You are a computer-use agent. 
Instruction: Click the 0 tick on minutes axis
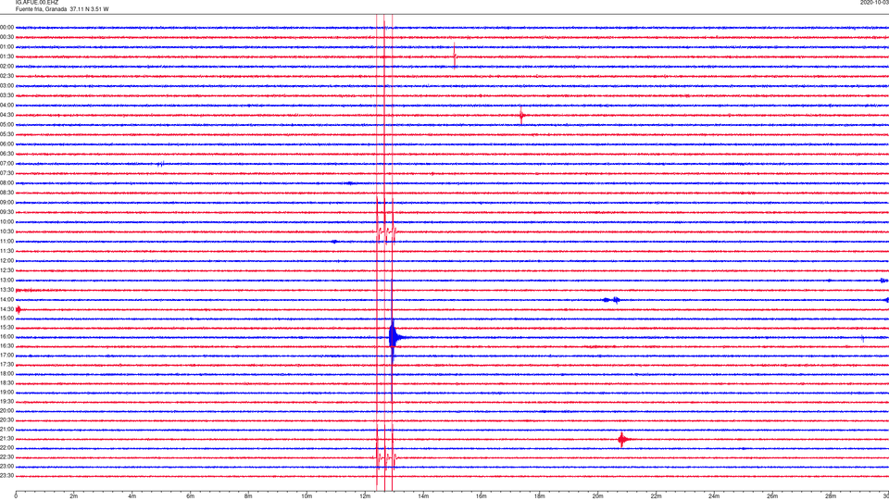tap(16, 496)
